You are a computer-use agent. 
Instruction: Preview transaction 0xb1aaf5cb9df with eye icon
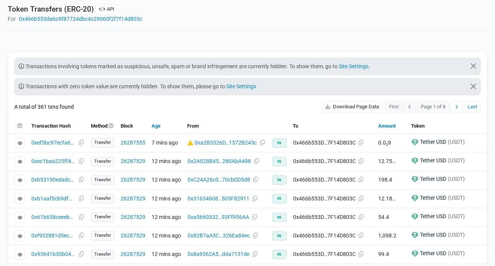tap(20, 199)
